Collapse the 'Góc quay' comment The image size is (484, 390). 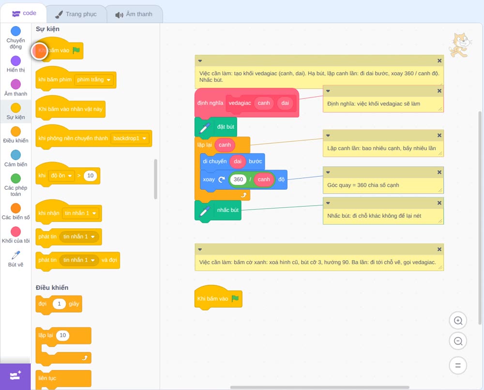tap(328, 172)
